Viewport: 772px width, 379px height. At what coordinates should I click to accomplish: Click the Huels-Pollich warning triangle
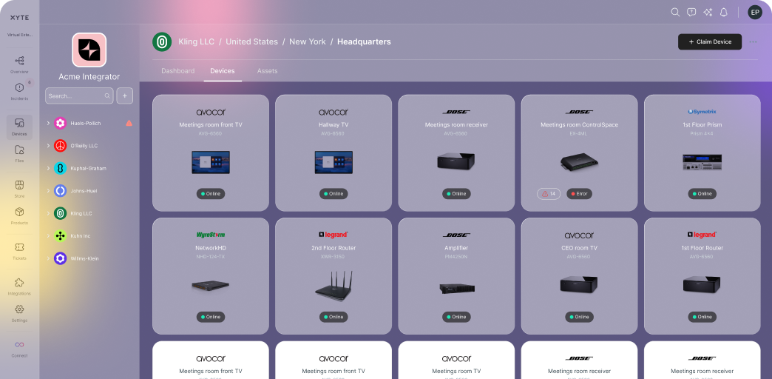tap(129, 123)
